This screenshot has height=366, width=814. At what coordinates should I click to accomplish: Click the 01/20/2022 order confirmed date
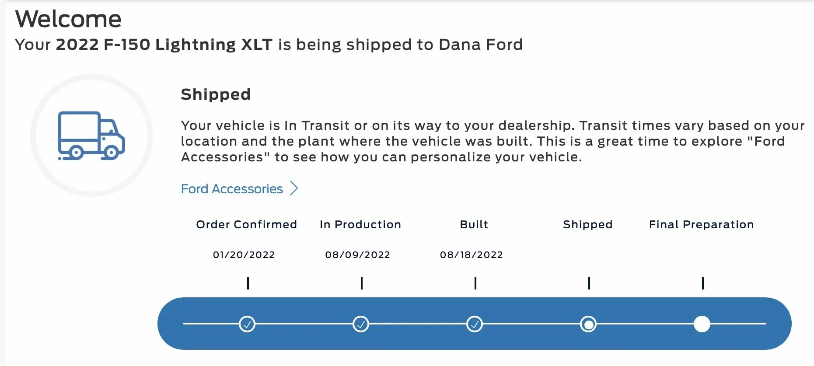[x=244, y=254]
